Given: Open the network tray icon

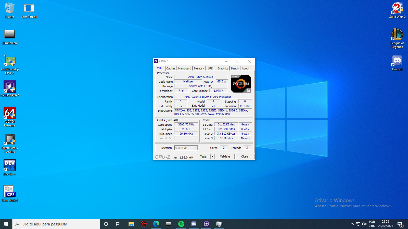Looking at the screenshot, I should pos(358,224).
